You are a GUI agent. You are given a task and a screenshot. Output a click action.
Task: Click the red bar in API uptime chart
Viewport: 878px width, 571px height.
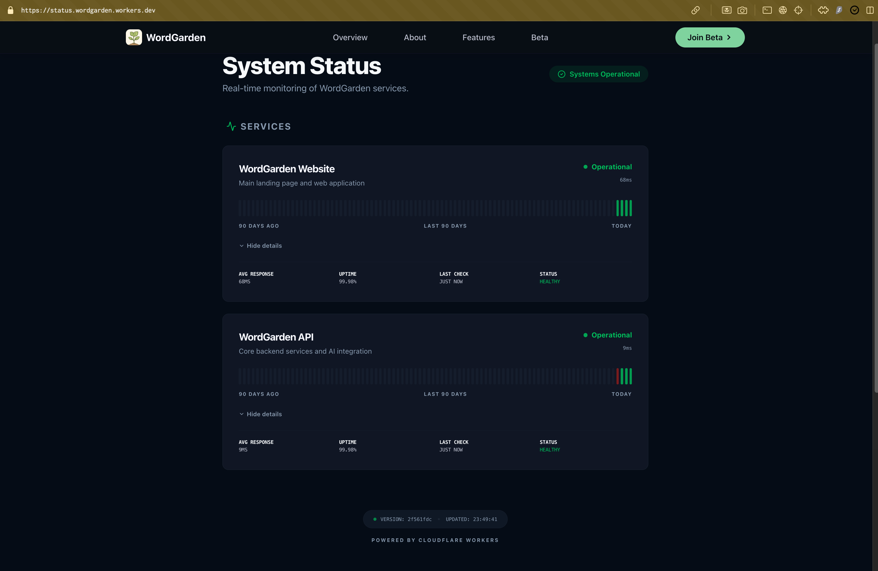tap(618, 376)
